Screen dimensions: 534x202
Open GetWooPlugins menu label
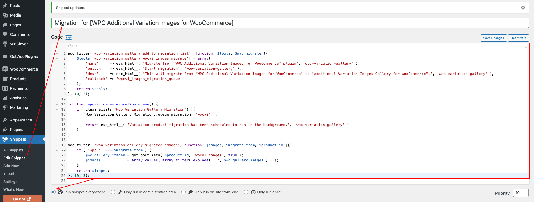click(x=24, y=57)
